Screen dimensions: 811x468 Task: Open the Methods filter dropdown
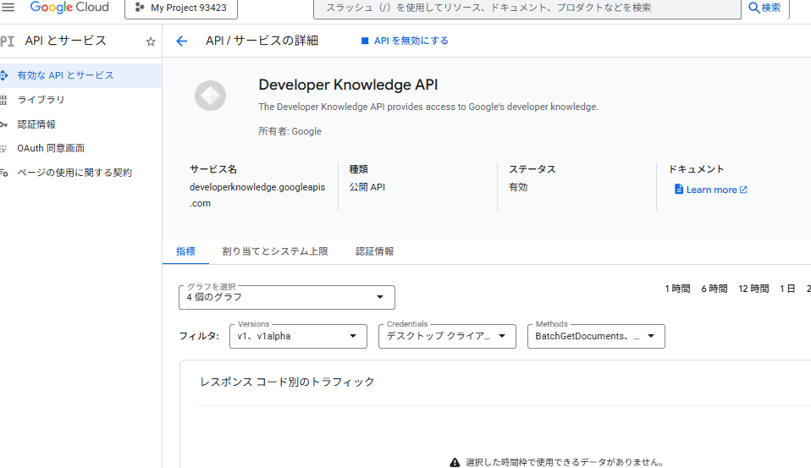pos(596,336)
